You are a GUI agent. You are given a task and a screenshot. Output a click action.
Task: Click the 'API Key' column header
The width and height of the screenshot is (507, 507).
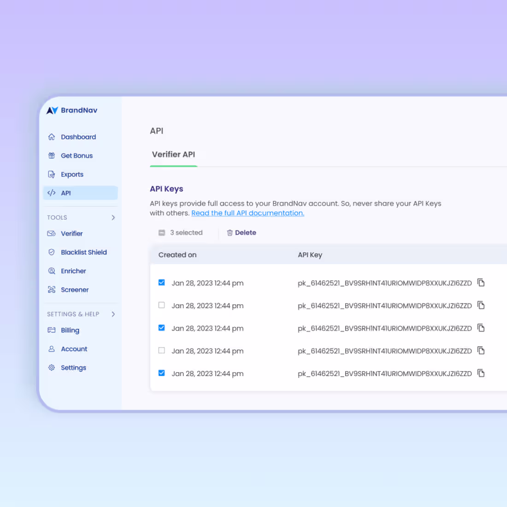pyautogui.click(x=310, y=255)
